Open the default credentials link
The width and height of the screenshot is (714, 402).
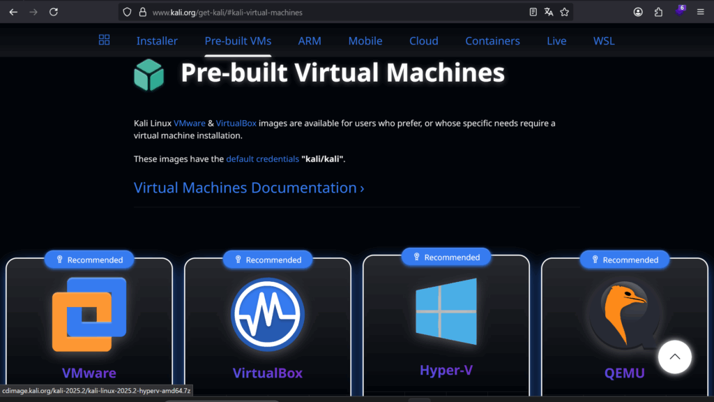[263, 159]
